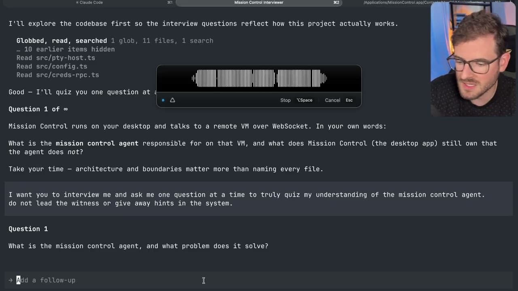The image size is (518, 291).
Task: Stop the voice dictation recording
Action: point(285,100)
